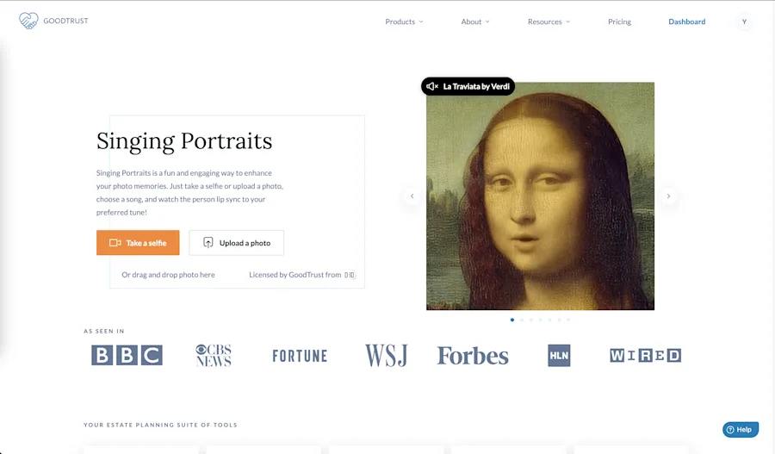This screenshot has width=775, height=454.
Task: Start the Take a selfie button
Action: click(138, 243)
